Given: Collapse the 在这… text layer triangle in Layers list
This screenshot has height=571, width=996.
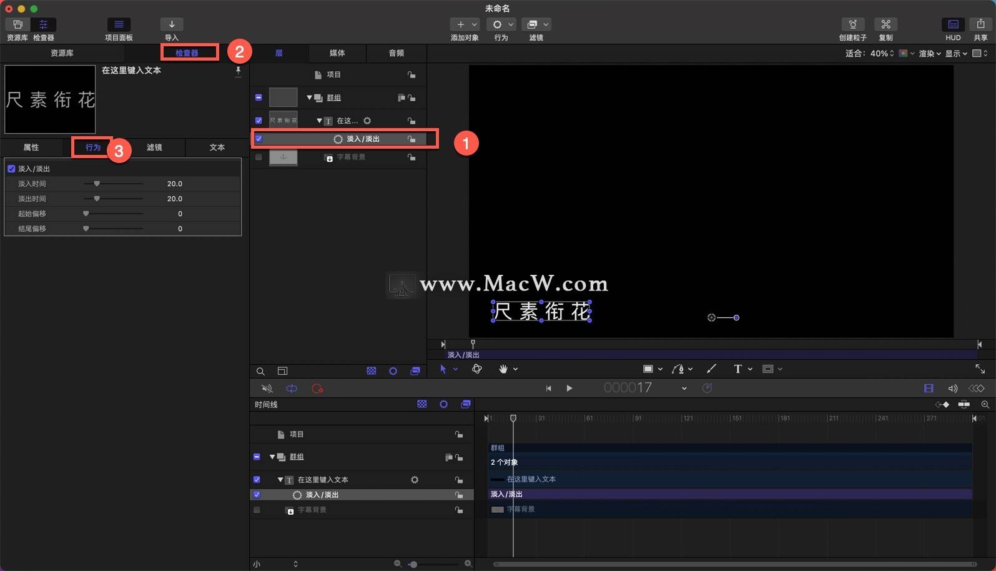Looking at the screenshot, I should pyautogui.click(x=319, y=121).
